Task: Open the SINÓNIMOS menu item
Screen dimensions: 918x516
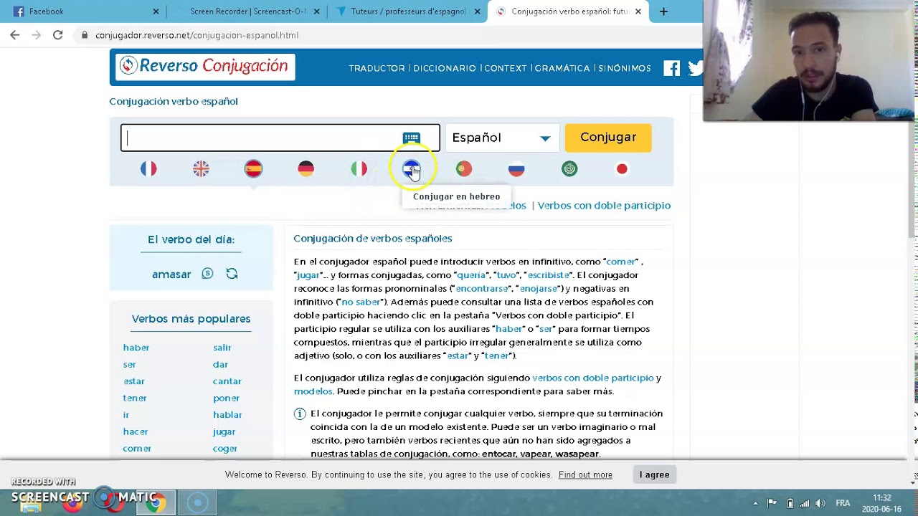Action: pos(625,68)
